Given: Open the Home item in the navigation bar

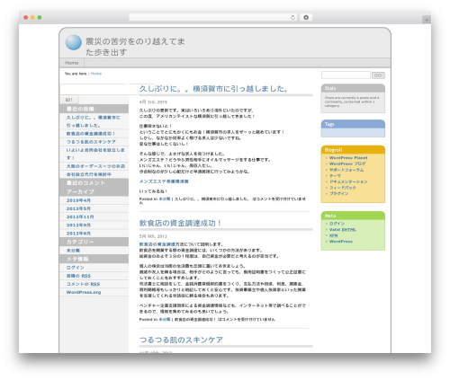Looking at the screenshot, I should (x=72, y=63).
